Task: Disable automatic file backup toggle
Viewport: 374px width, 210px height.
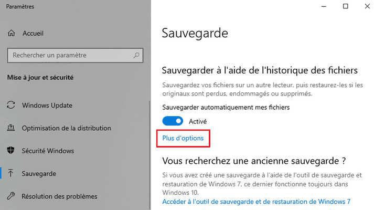Action: (x=173, y=121)
